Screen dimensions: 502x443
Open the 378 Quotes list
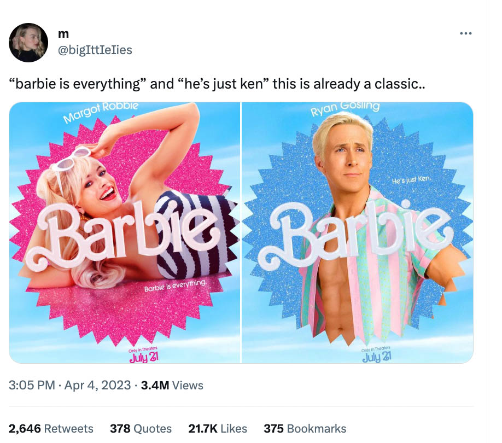(141, 429)
